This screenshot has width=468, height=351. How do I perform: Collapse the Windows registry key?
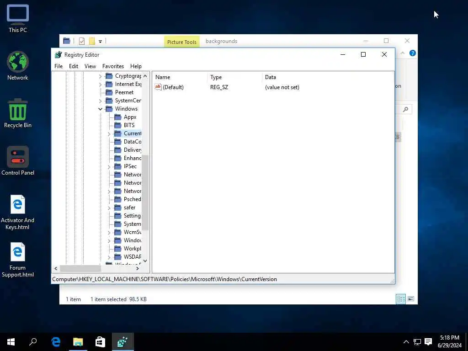(x=101, y=109)
